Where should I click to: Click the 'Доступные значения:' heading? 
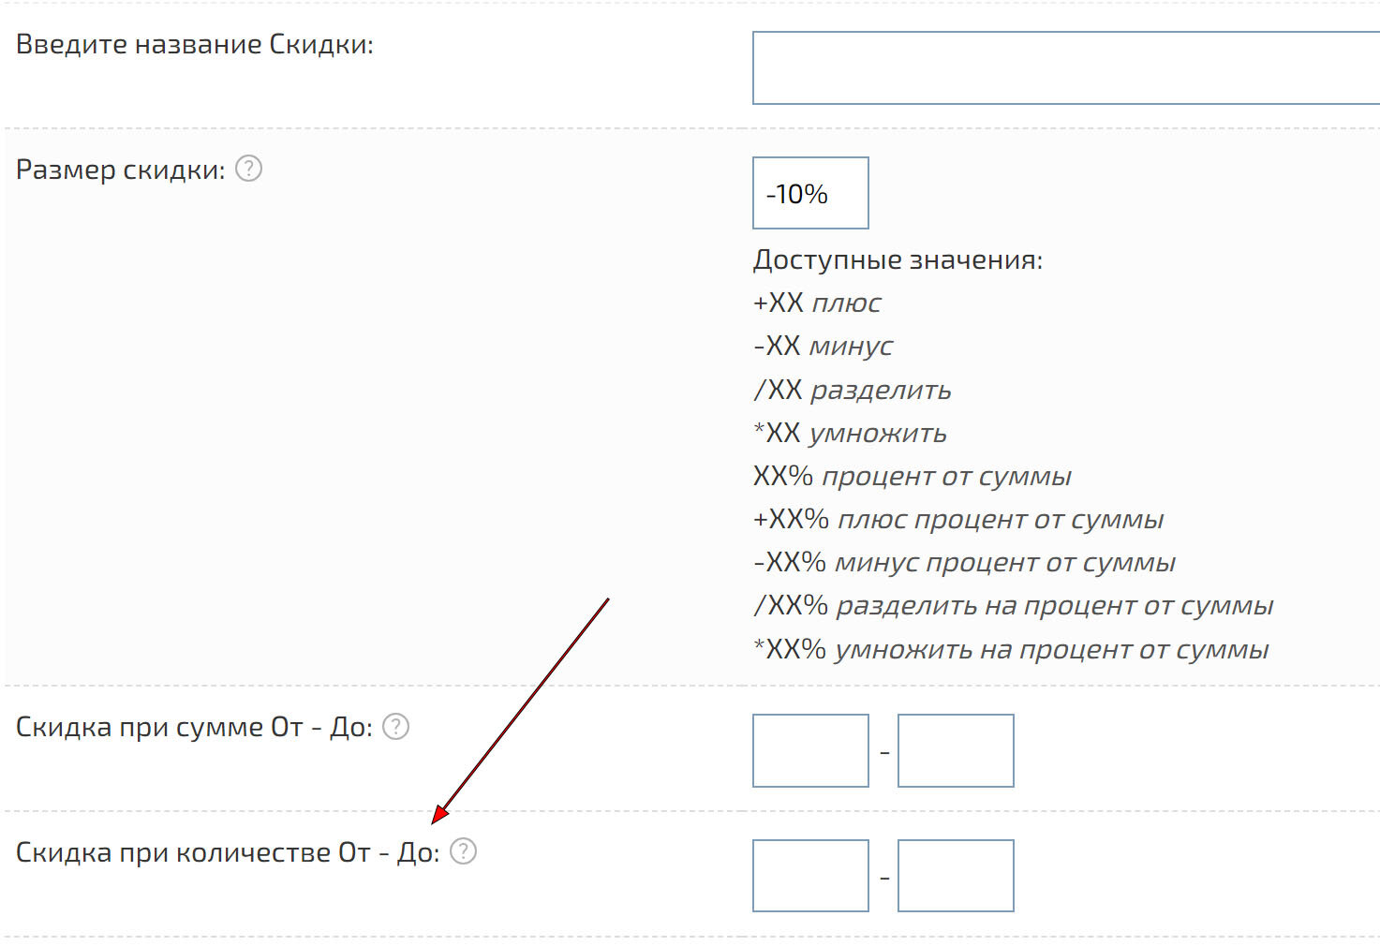point(898,259)
